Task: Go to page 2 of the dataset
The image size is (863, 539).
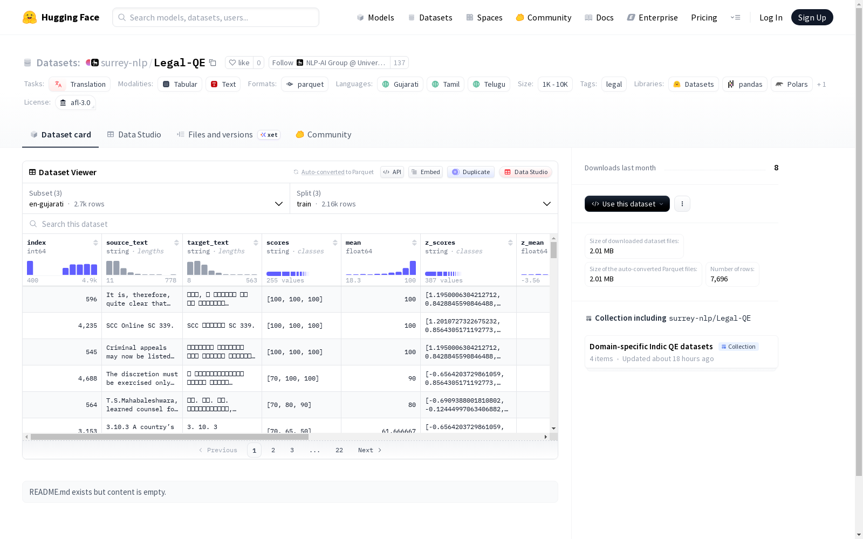Action: tap(273, 450)
